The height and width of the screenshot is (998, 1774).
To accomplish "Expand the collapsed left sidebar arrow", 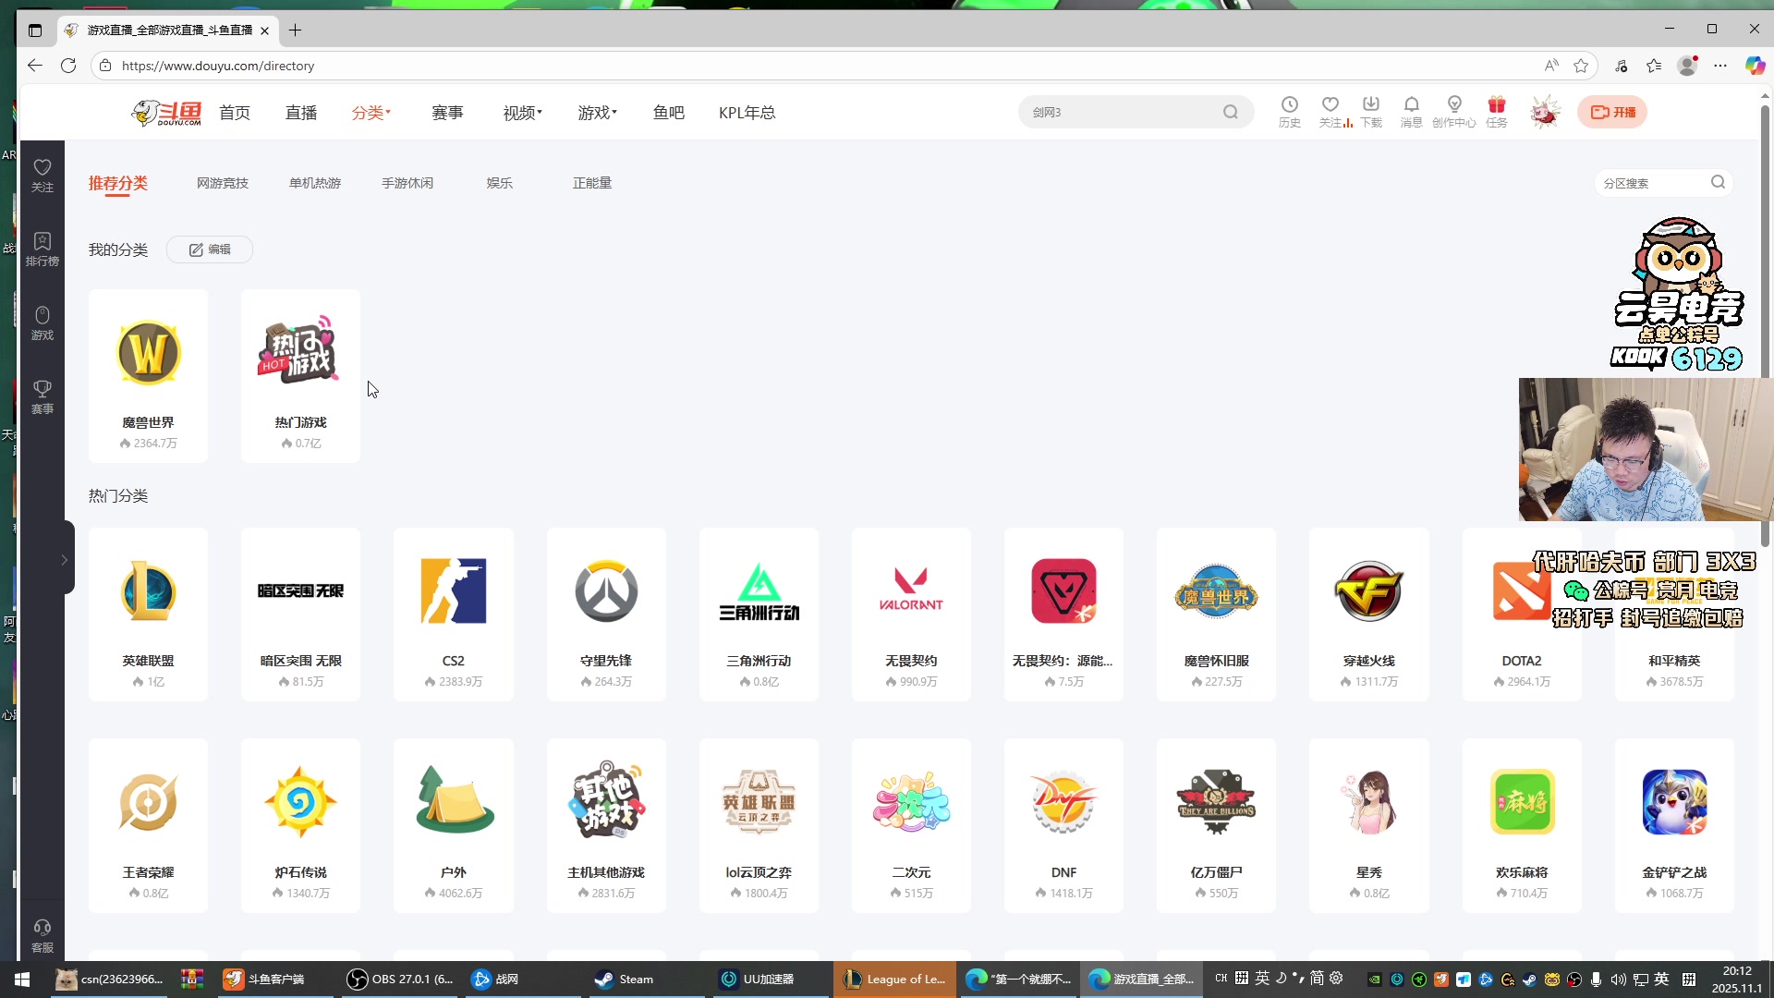I will coord(64,560).
